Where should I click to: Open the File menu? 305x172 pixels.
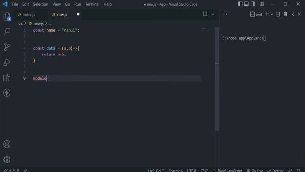pyautogui.click(x=15, y=4)
